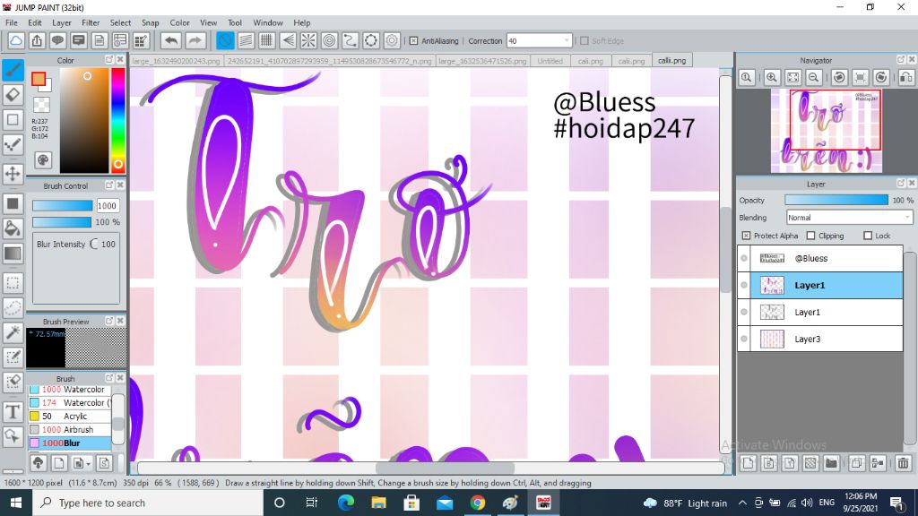Select the Lasso tool

[x=13, y=308]
